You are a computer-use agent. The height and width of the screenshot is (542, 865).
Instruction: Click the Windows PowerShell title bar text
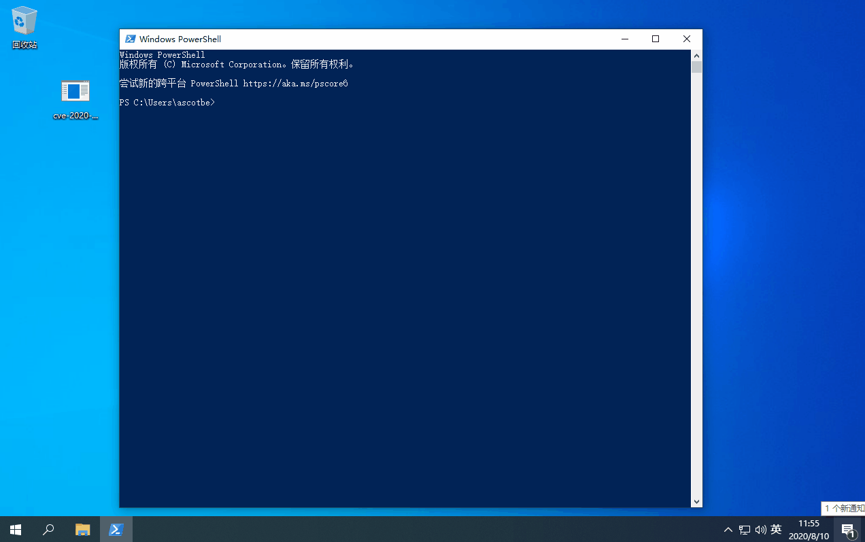[180, 39]
